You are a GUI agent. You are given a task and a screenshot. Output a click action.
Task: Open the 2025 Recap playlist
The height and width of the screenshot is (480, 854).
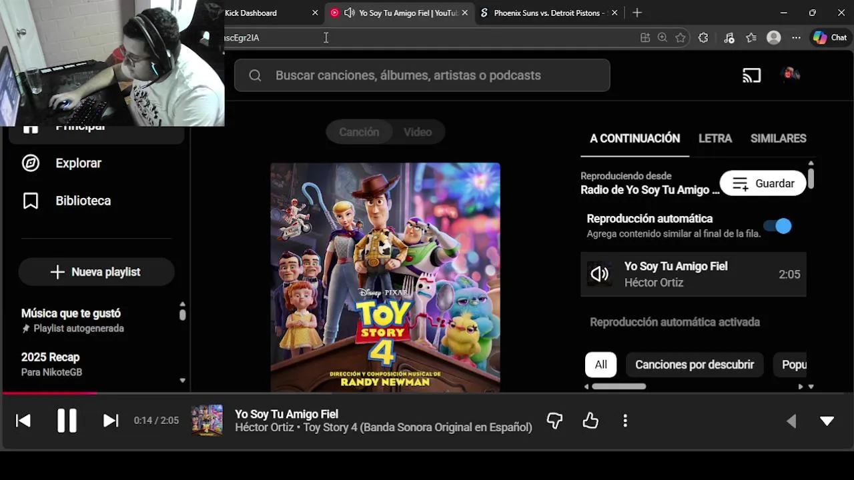pos(51,364)
